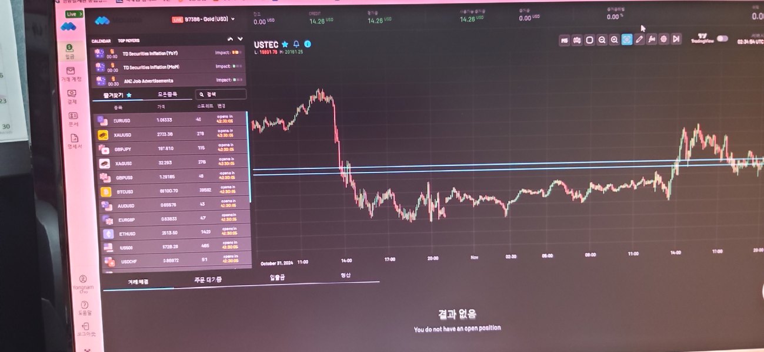Screen dimensions: 764x352
Task: Change the candlestick chart type
Action: [x=577, y=40]
